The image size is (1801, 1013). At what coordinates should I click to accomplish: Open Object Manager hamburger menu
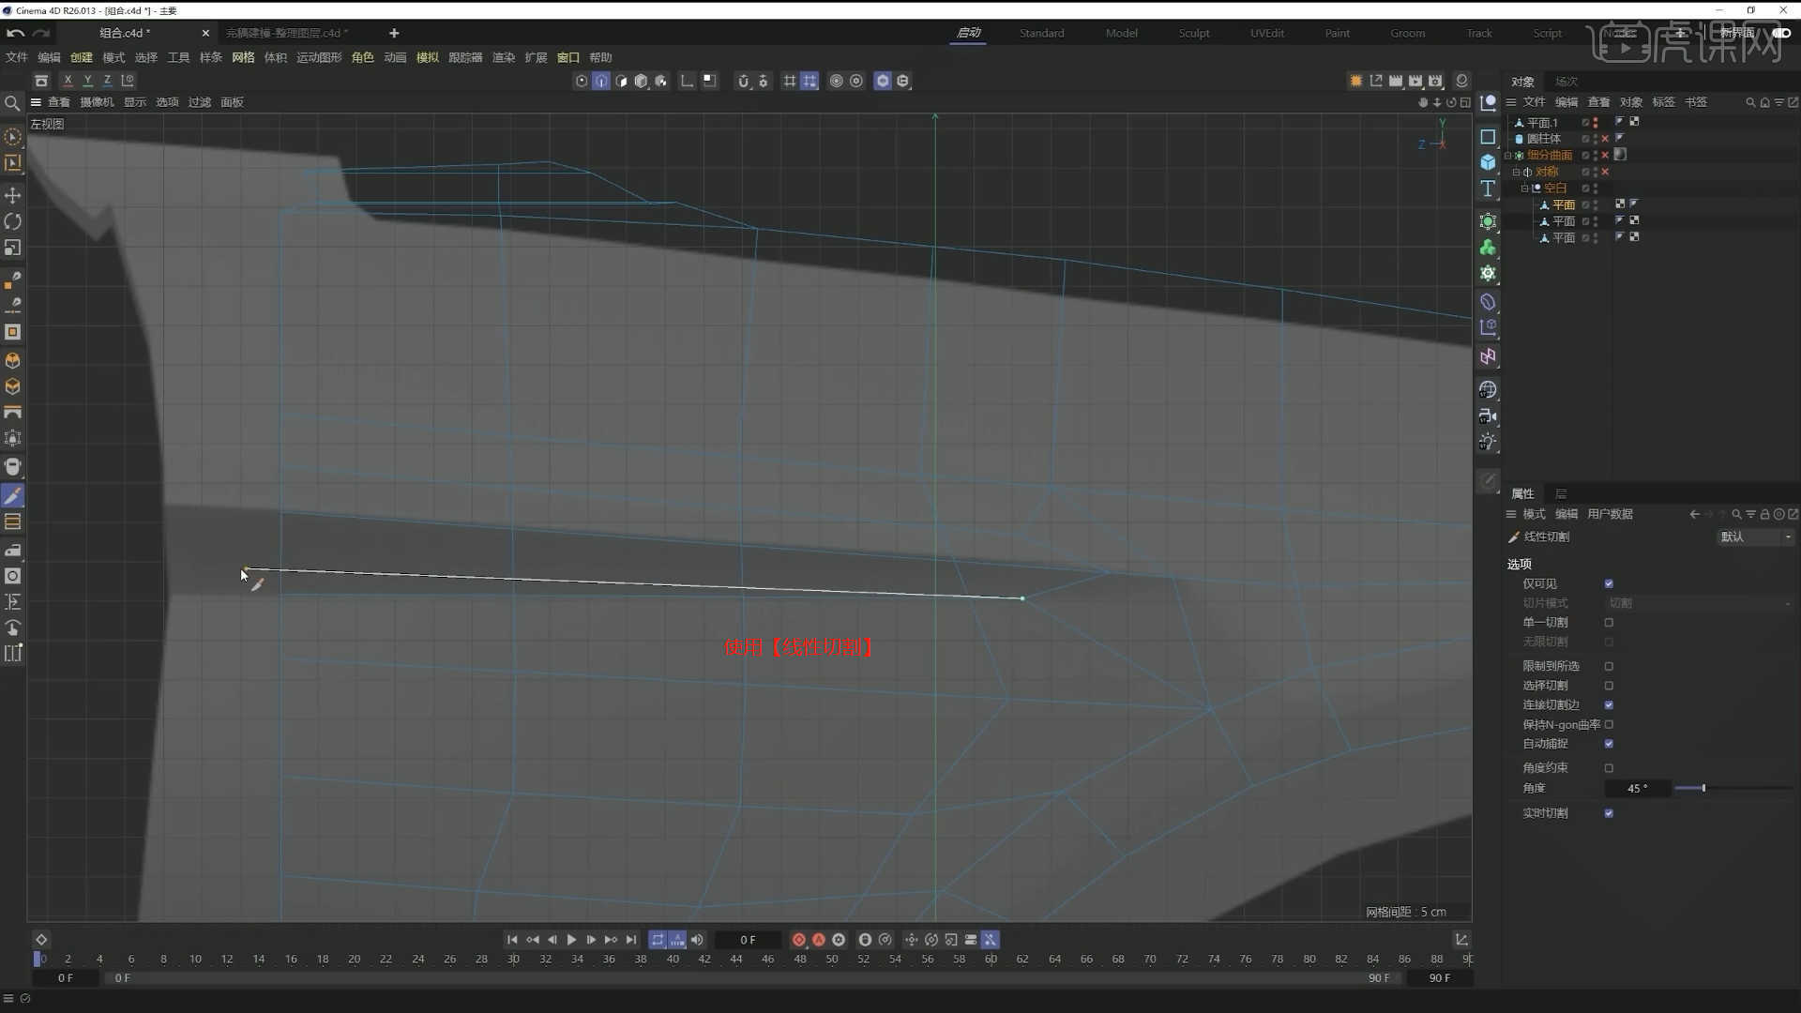coord(1511,102)
